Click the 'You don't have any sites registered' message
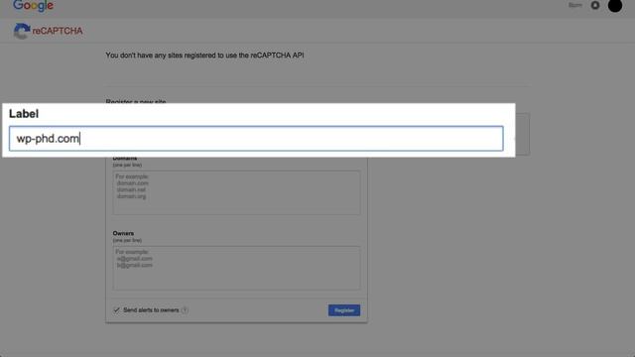Viewport: 635px width, 357px height. (204, 56)
